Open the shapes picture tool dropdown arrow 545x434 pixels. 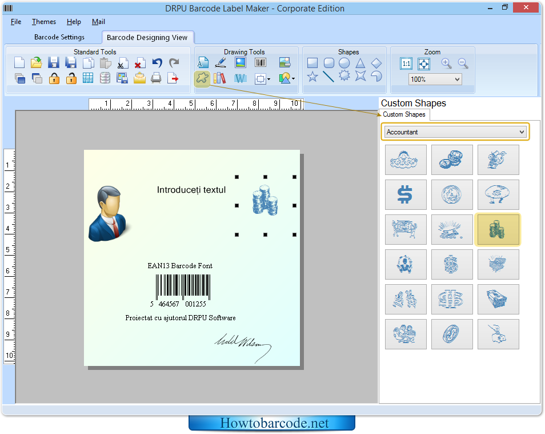click(x=294, y=79)
